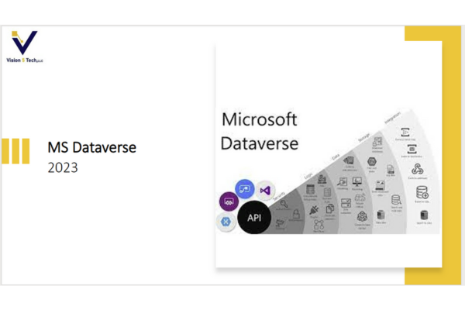Select the webhooks icon in Integration column

(415, 169)
